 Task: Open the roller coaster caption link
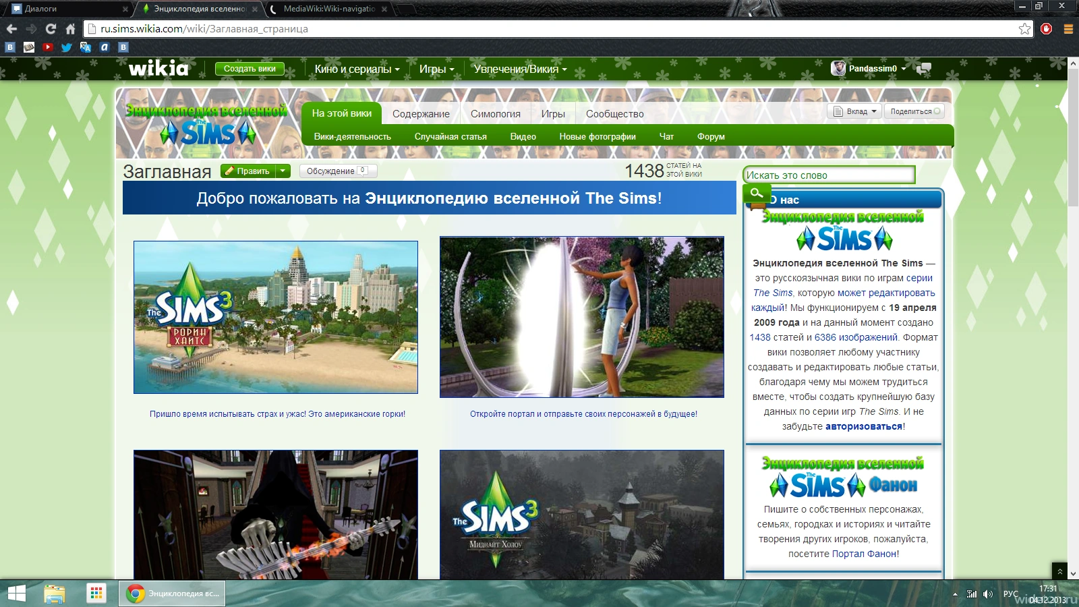(277, 414)
